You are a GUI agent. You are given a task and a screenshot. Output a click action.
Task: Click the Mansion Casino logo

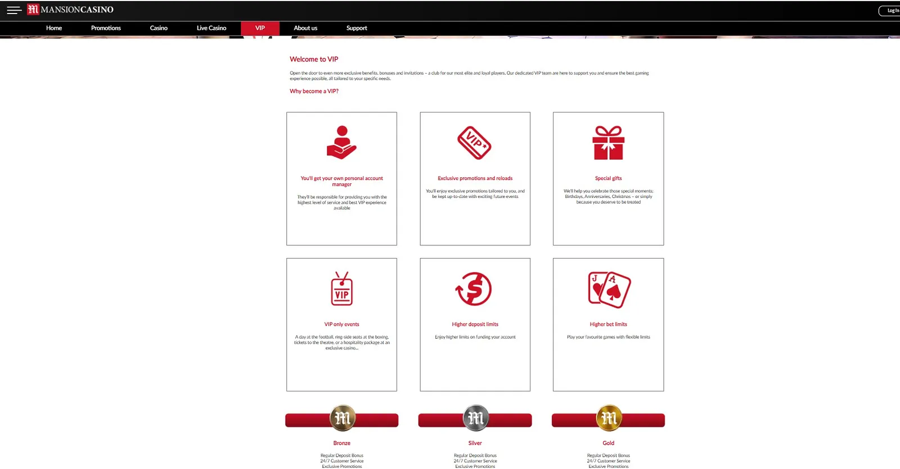(71, 10)
